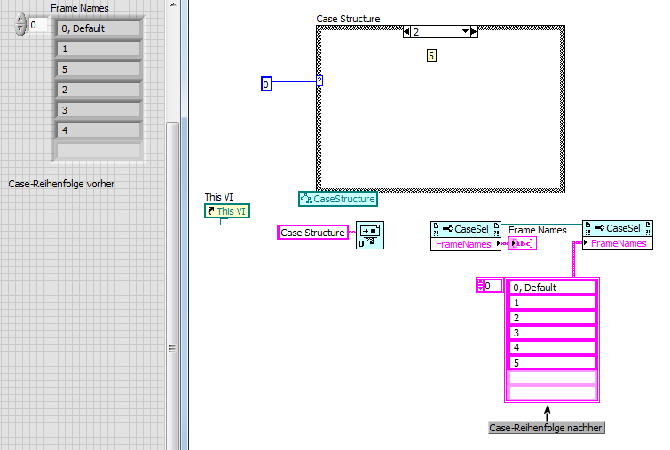The width and height of the screenshot is (670, 450).
Task: Select element '2' in the array constant
Action: click(x=553, y=318)
